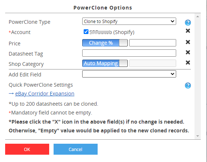Click the scrollbar down arrow

[197, 136]
